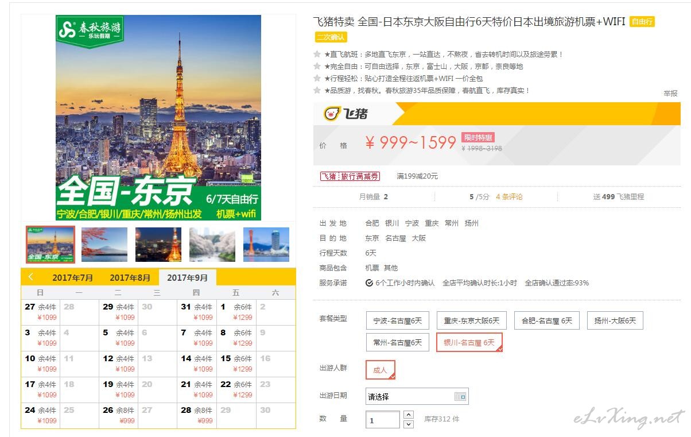Click the 举报 report link

coord(670,93)
